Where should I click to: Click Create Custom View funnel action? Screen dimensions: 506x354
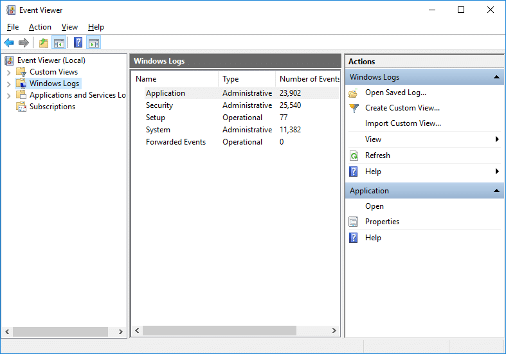click(402, 108)
